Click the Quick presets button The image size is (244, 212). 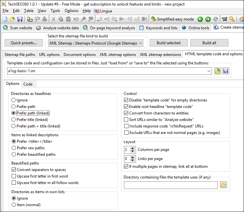[24, 43]
